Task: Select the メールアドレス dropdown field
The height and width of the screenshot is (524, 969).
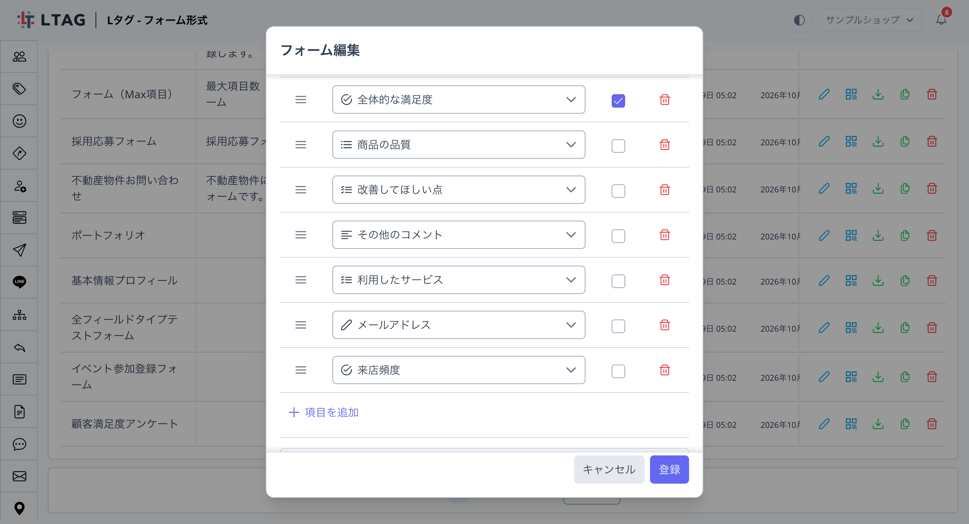Action: [459, 325]
